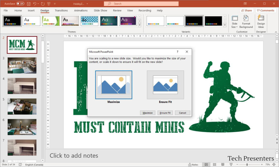The height and width of the screenshot is (167, 279).
Task: Select the purple Ion Boardroom theme thumbnail
Action: [x=128, y=21]
